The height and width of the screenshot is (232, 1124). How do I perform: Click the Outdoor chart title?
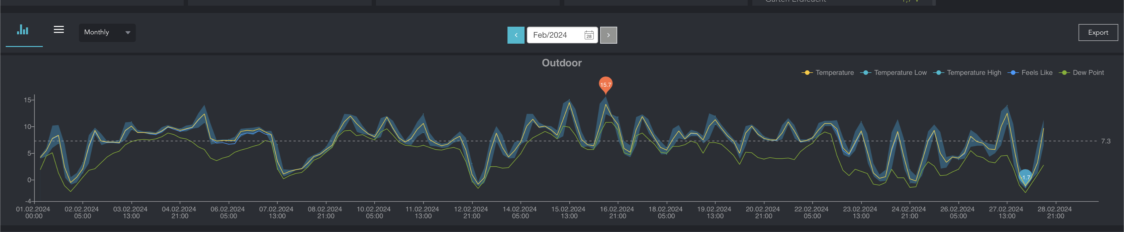point(562,63)
